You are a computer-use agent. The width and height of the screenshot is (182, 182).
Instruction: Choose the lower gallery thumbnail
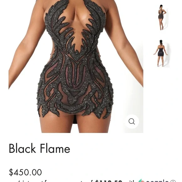pos(161,54)
